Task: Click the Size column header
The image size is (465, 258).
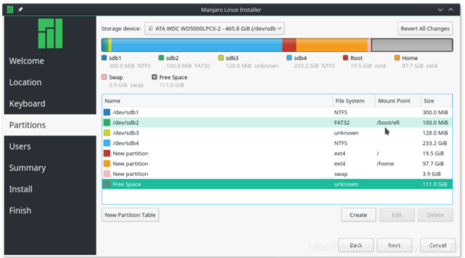Action: (437, 101)
